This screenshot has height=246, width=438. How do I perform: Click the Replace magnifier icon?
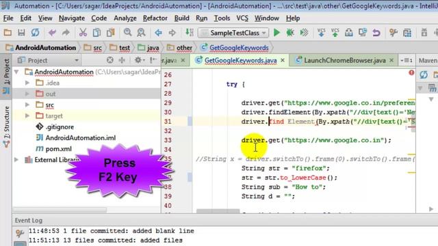tap(142, 33)
